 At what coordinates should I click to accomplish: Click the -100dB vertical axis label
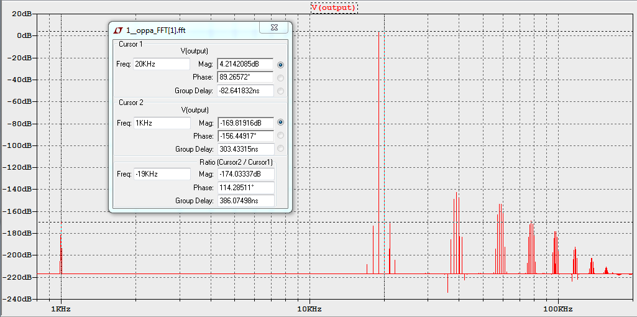tap(17, 145)
